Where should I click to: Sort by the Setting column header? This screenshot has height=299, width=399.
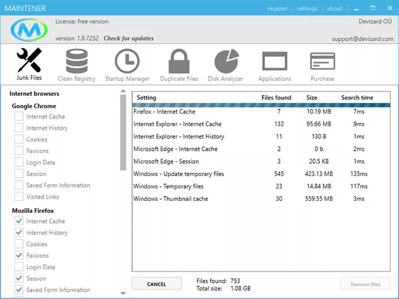pos(147,97)
